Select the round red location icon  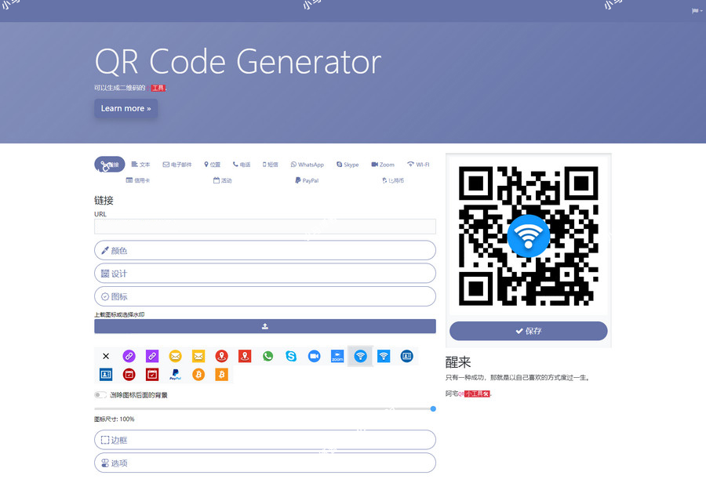(221, 356)
